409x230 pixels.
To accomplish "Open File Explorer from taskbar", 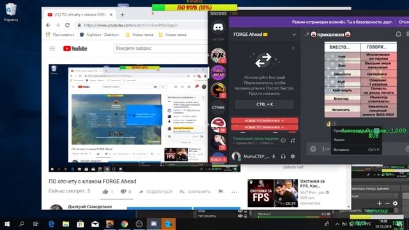I will click(x=66, y=224).
